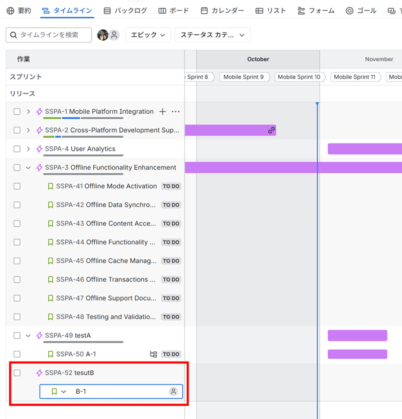Open the three-dot menu for SSPA-1
Screen dimensions: 402x419
[176, 112]
